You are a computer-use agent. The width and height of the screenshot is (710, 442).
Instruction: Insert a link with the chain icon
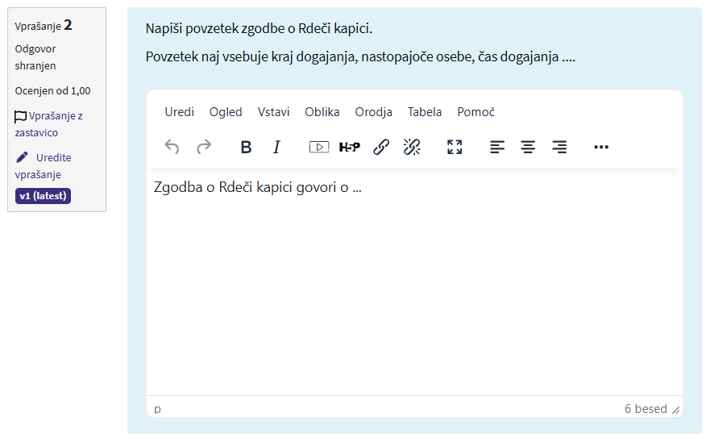tap(381, 147)
